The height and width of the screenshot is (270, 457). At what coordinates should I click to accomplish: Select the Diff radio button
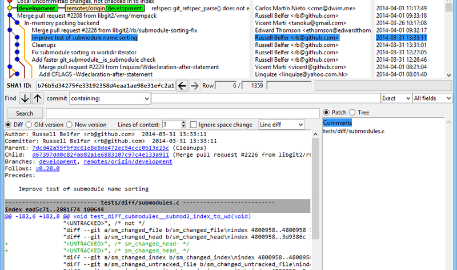click(x=8, y=125)
